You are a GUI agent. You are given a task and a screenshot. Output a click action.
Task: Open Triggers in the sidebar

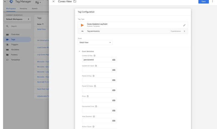point(14,44)
